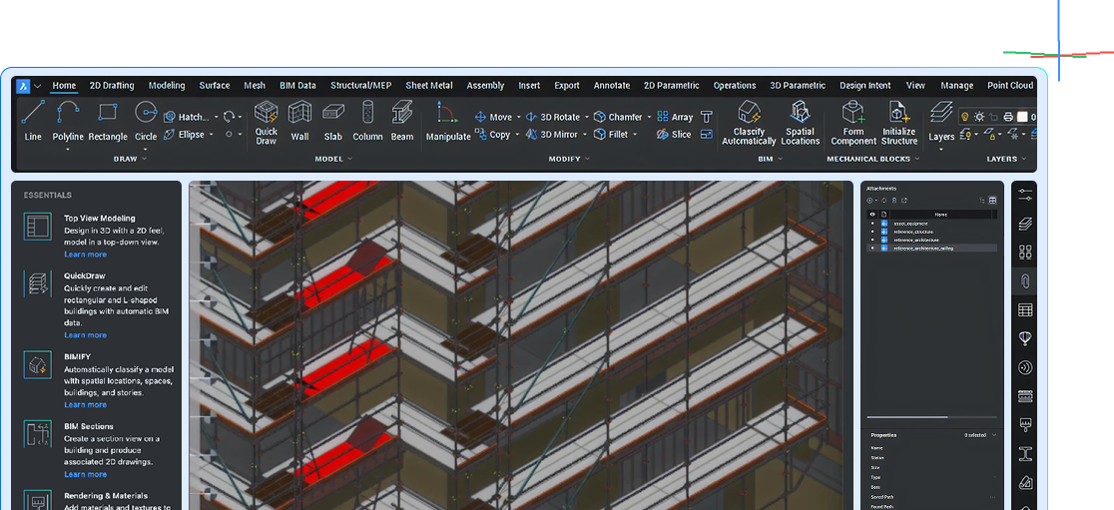Click the eye column header in Attachments
1114x510 pixels.
872,214
